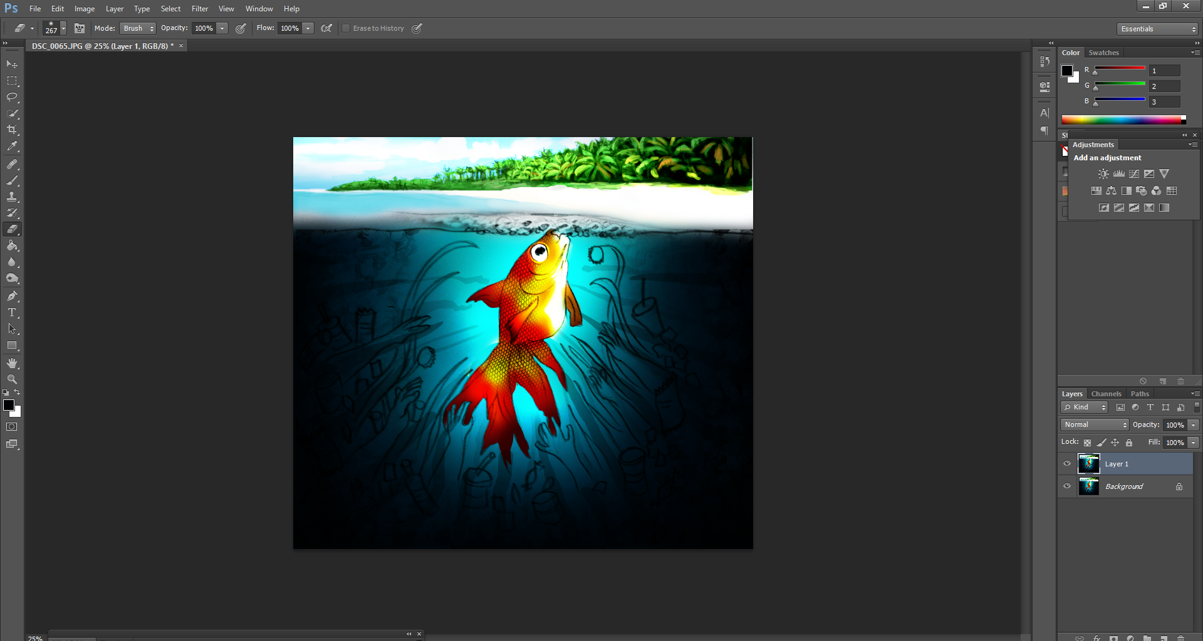The height and width of the screenshot is (641, 1203).
Task: Toggle lock transparent pixels
Action: pyautogui.click(x=1087, y=443)
